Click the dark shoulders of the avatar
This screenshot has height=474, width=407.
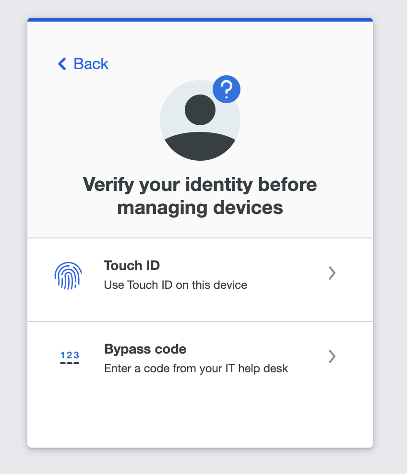tap(200, 146)
